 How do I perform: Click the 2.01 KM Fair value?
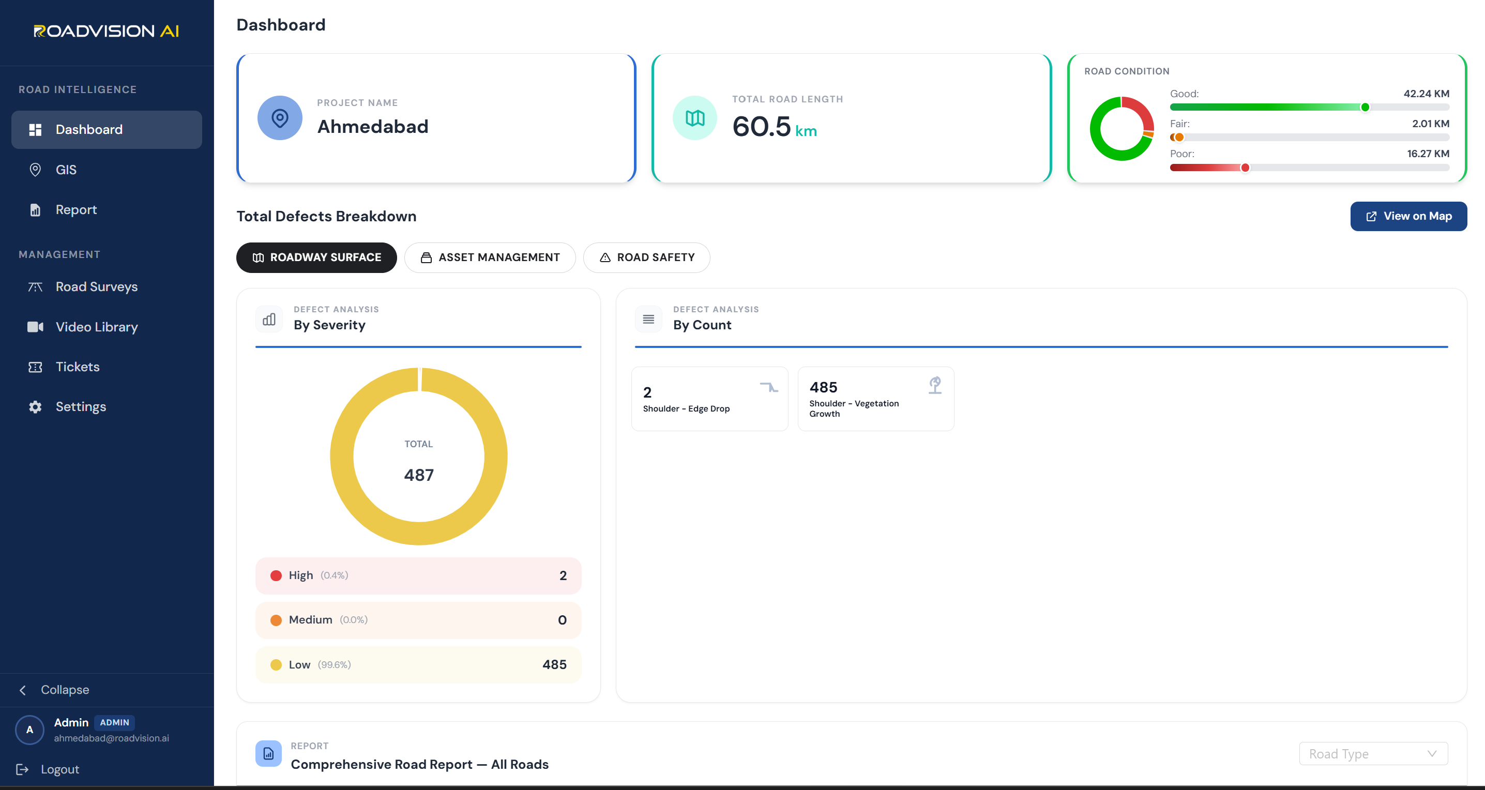pos(1430,124)
